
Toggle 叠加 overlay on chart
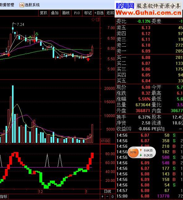(x=55, y=13)
